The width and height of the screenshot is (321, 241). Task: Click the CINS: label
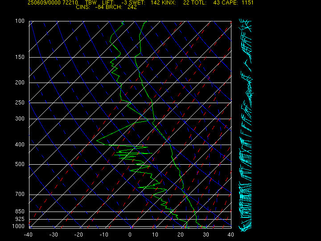83,7
